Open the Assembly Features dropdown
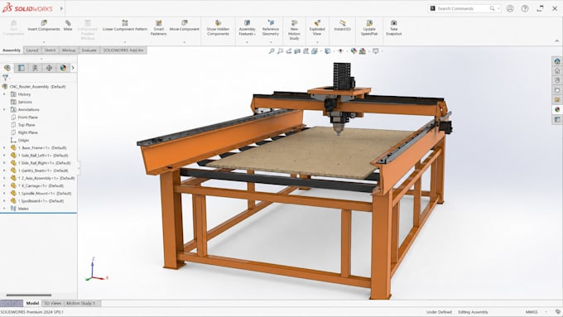This screenshot has width=563, height=317. (x=247, y=42)
